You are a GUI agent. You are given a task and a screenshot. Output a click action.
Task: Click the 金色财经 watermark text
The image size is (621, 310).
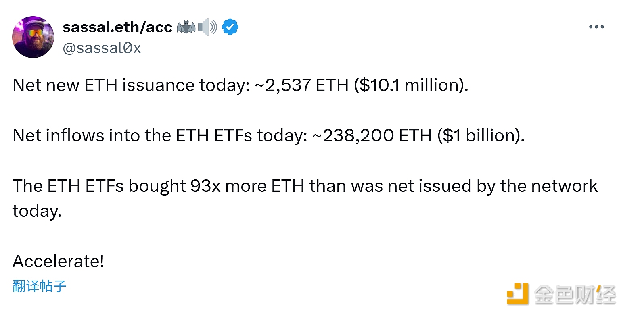point(575,294)
